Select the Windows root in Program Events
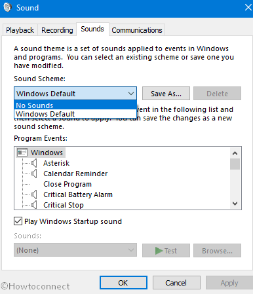Image resolution: width=253 pixels, height=294 pixels. [47, 153]
